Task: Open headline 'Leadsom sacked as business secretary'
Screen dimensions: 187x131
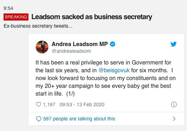Action: [x=92, y=17]
